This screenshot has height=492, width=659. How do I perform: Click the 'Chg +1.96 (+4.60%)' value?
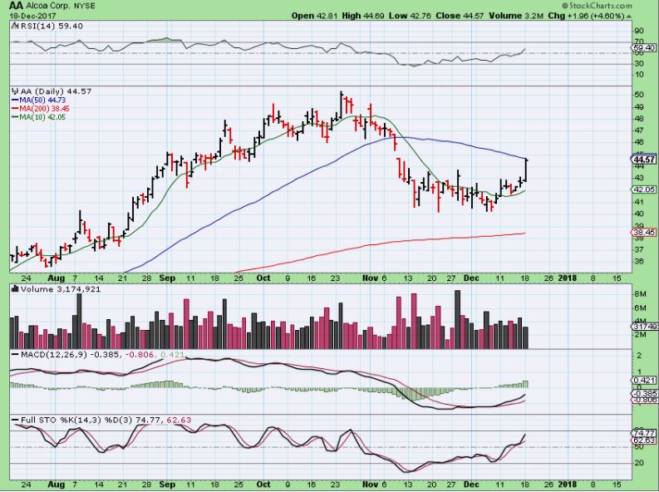pos(587,16)
